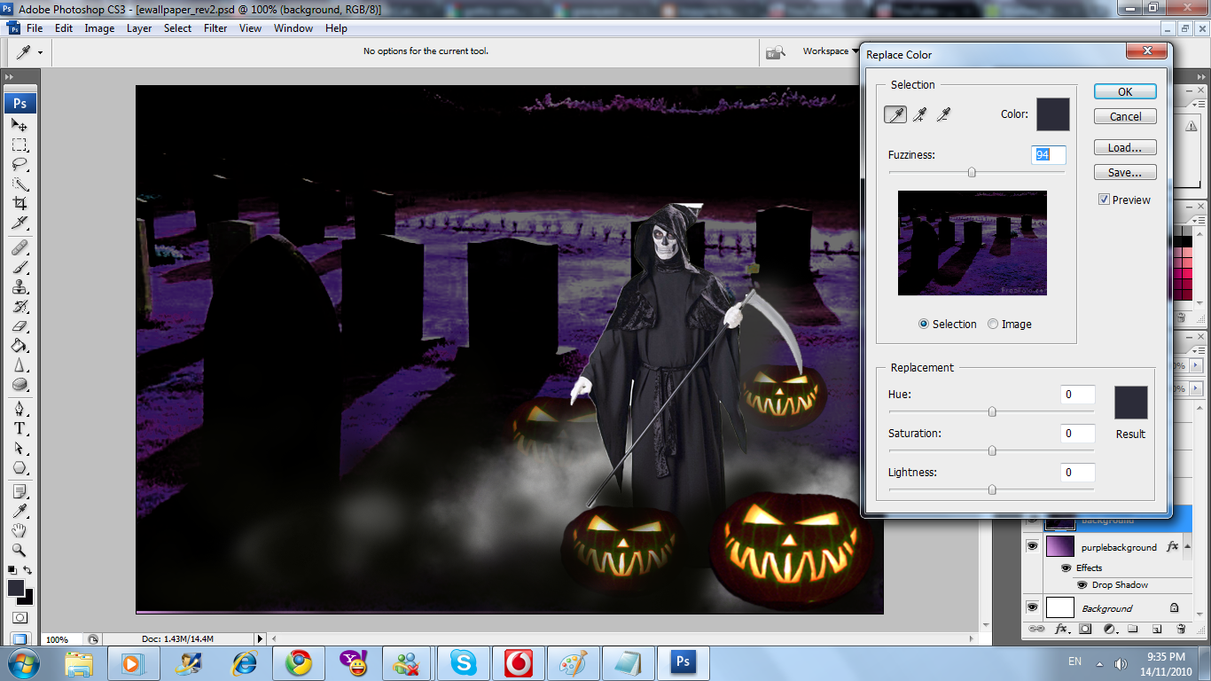1211x681 pixels.
Task: Click the selection Color swatch
Action: coord(1053,114)
